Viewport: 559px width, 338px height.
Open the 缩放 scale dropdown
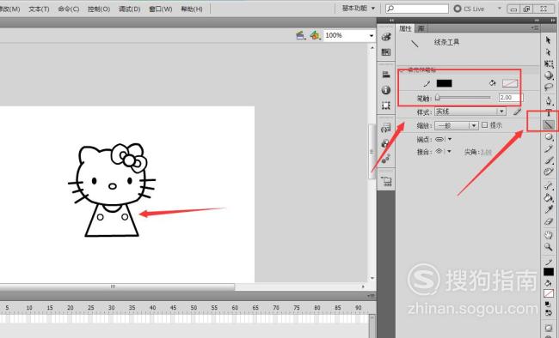[x=457, y=125]
